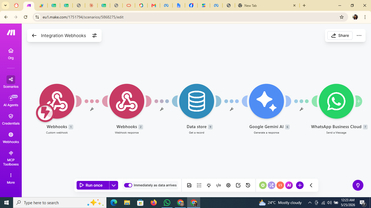Go to Org in sidebar

coord(11,54)
